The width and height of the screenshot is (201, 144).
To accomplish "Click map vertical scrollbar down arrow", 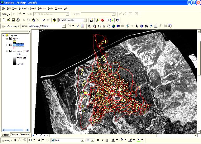I will point(199,132).
